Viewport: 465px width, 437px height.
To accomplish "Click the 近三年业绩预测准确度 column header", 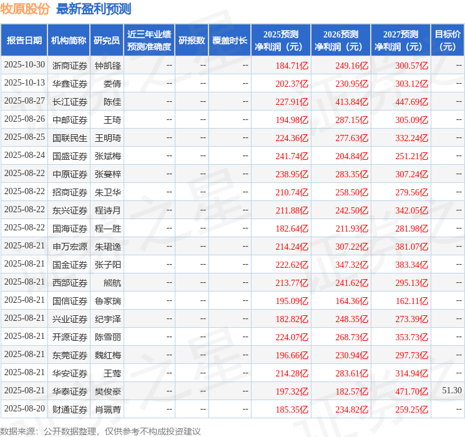I will pyautogui.click(x=149, y=41).
